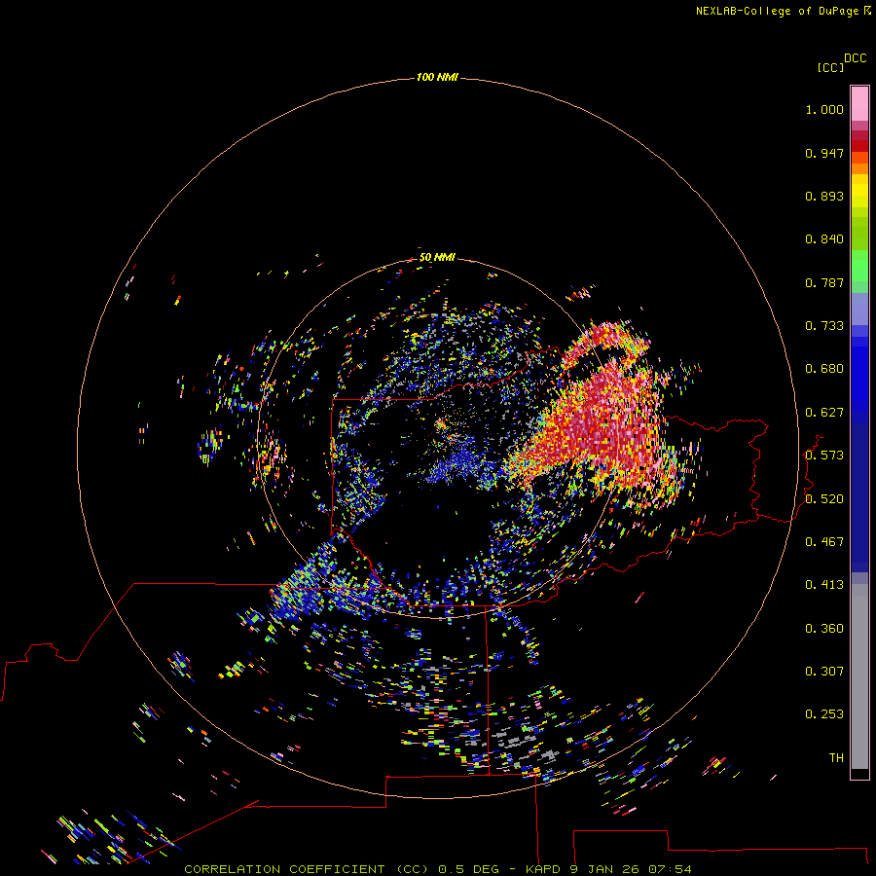The height and width of the screenshot is (876, 876).
Task: Pick the dark navy color bar segment
Action: pyautogui.click(x=859, y=492)
